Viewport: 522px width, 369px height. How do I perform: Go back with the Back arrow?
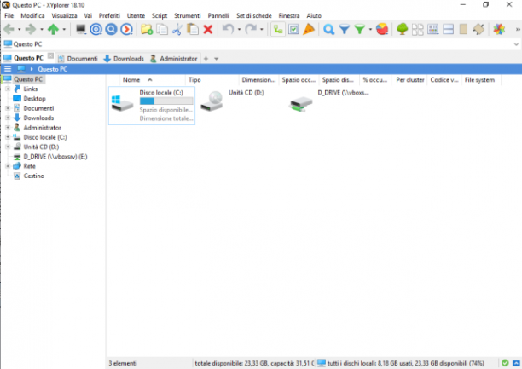coord(9,29)
